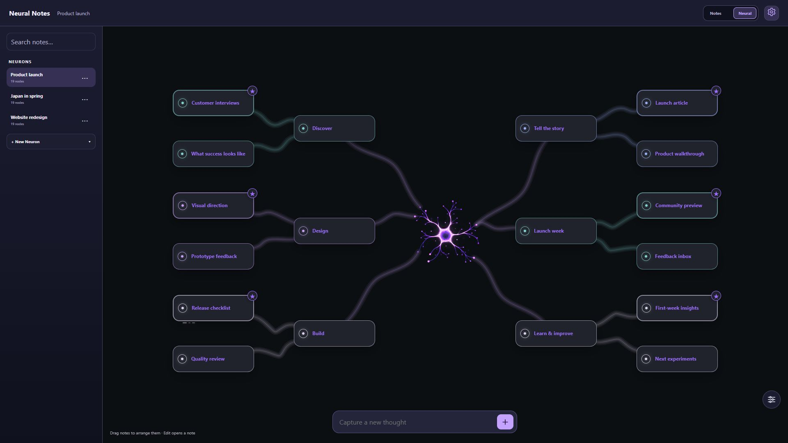Click the circle icon on Discover node
The width and height of the screenshot is (788, 443).
click(303, 128)
